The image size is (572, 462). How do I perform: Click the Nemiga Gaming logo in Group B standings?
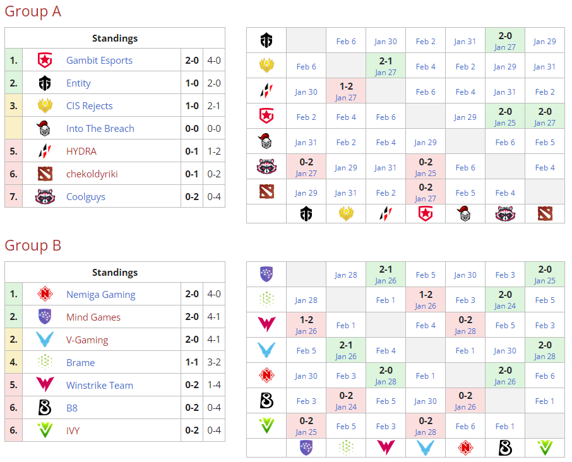(45, 295)
